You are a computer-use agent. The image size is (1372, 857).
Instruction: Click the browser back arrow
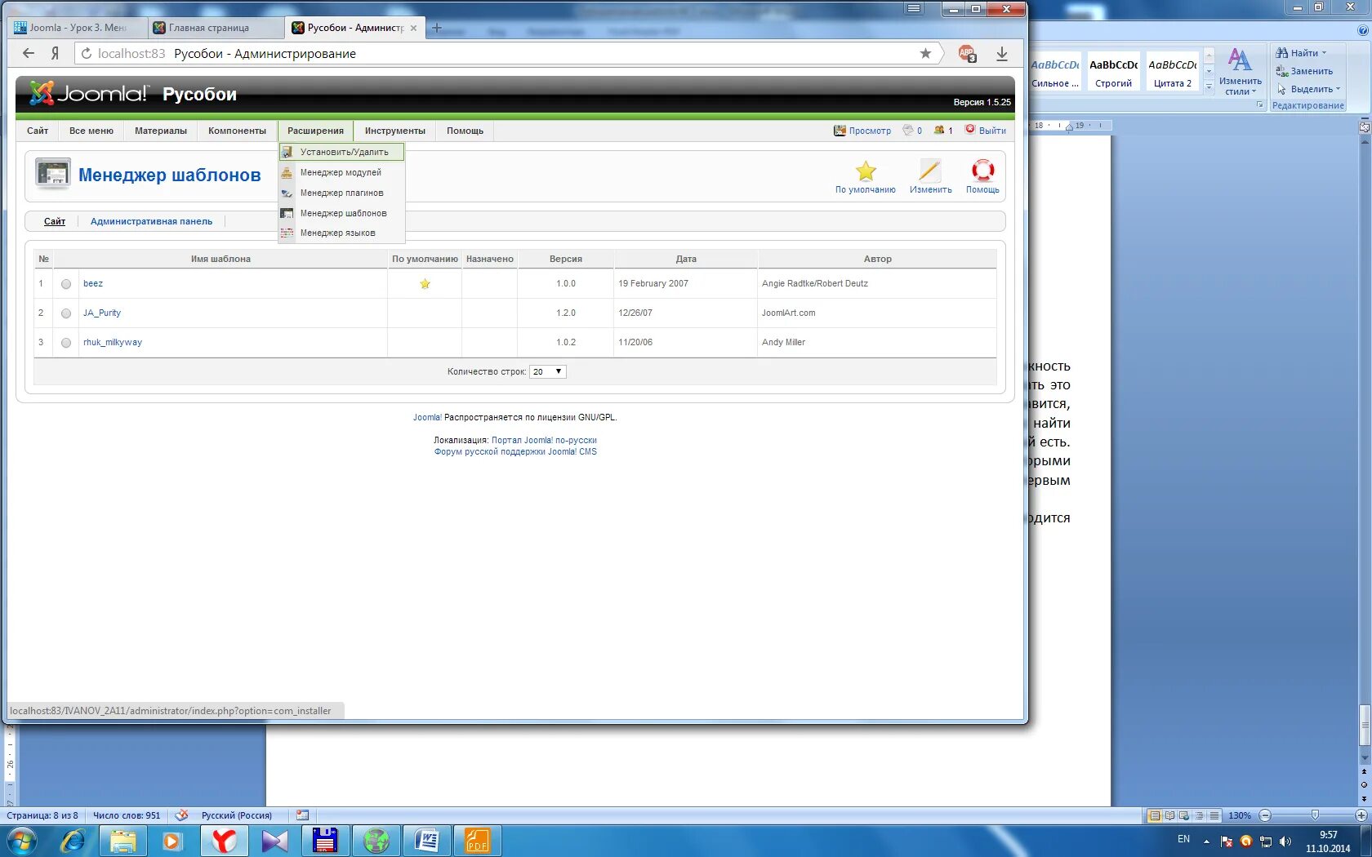tap(29, 53)
